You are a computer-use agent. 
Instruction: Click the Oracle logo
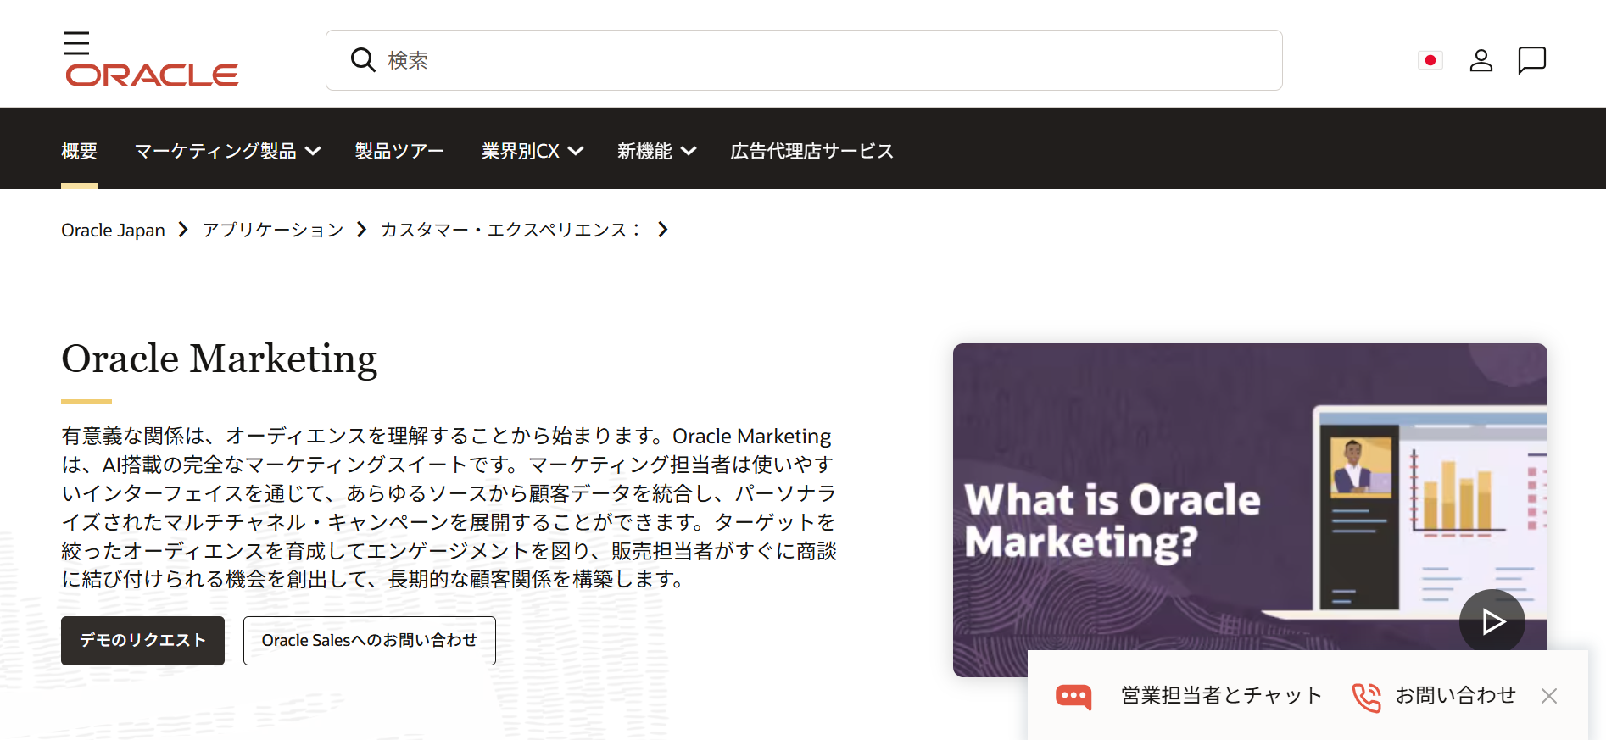pos(152,75)
